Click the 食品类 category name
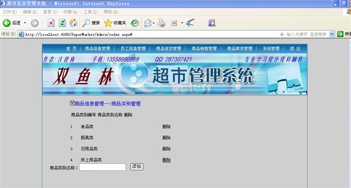This screenshot has width=351, height=188. coord(87,127)
